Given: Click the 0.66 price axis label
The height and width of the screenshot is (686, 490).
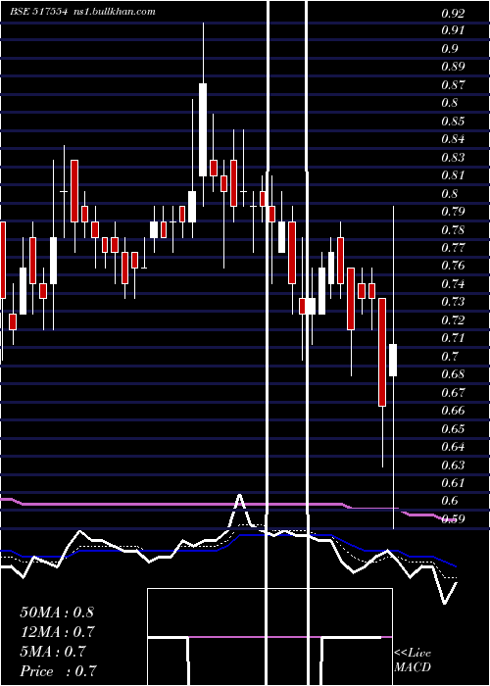Looking at the screenshot, I should point(453,411).
